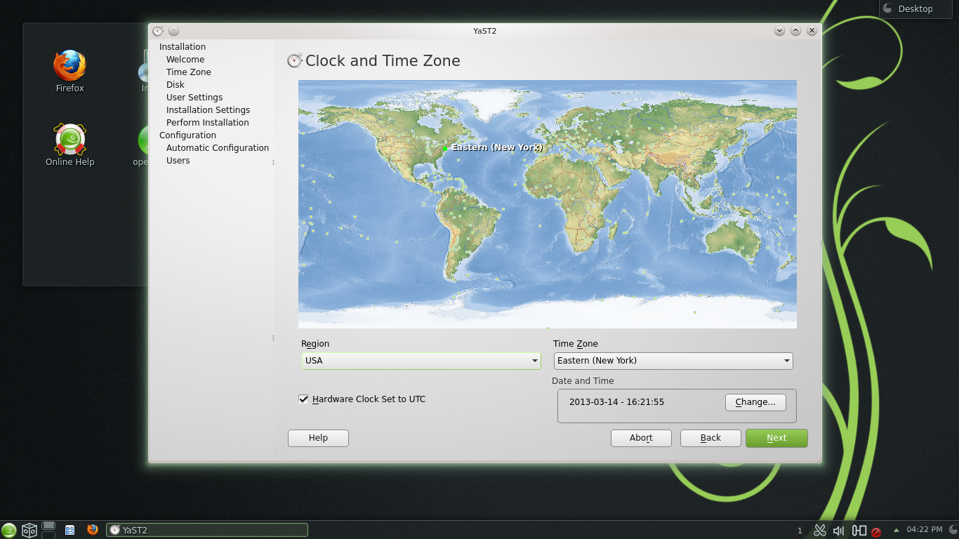Select Time Zone in the installation steps
Screen dimensions: 959x539
click(188, 72)
